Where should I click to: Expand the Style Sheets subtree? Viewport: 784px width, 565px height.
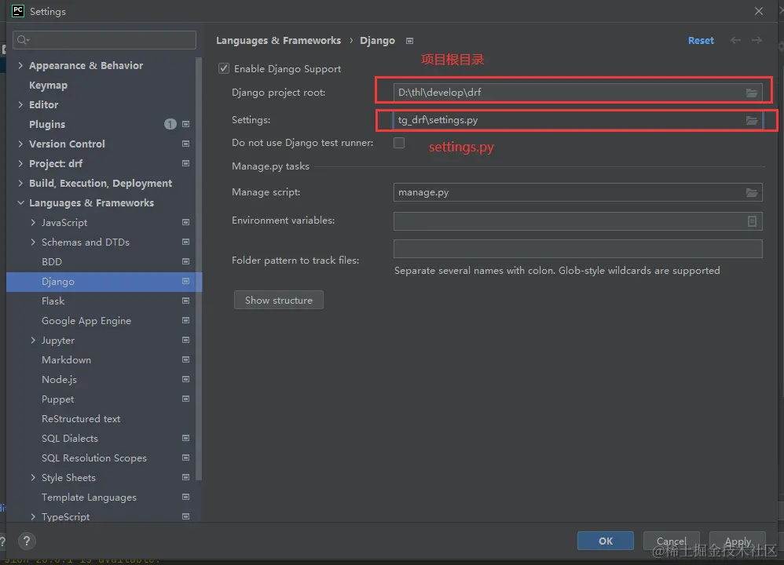[33, 477]
